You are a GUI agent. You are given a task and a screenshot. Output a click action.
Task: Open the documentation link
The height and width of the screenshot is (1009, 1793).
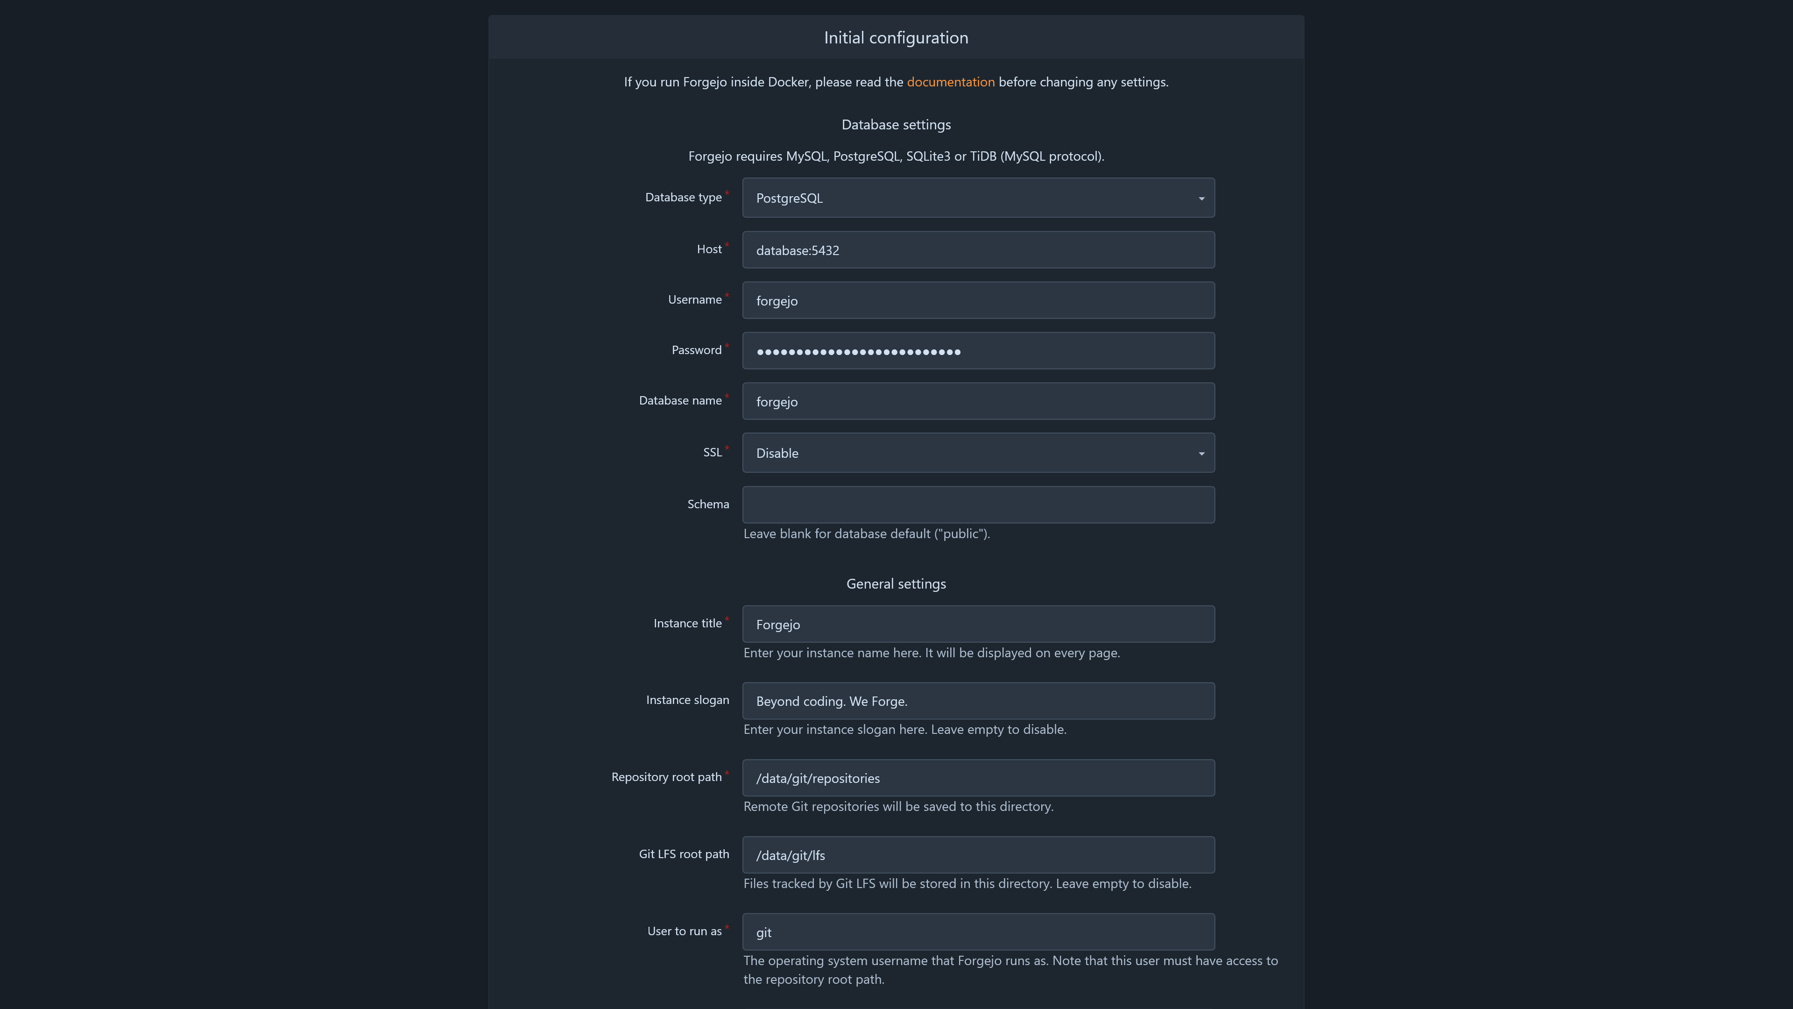[x=950, y=82]
